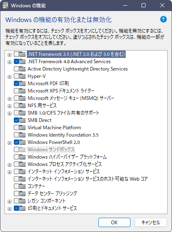Screen dimensions: 172x232
Task: Enable Virtual Machine Platform checkbox
Action: point(16,128)
